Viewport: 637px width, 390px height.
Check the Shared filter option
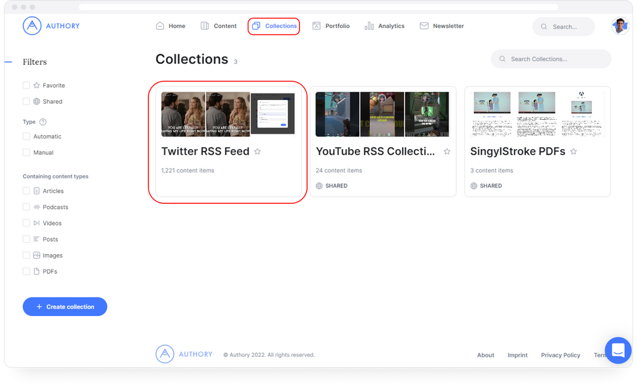click(x=26, y=101)
